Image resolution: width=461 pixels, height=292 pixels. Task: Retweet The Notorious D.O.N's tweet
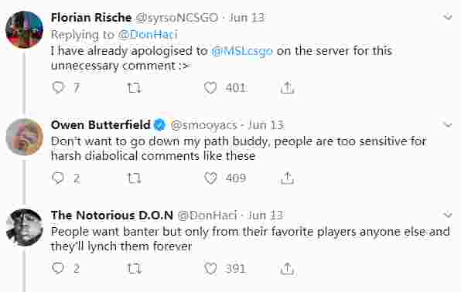tap(134, 269)
